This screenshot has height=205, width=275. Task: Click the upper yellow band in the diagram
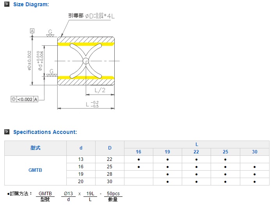[x=86, y=44]
